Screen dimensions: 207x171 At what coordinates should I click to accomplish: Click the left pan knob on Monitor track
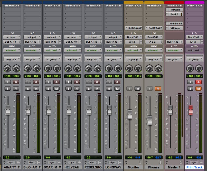(129, 68)
